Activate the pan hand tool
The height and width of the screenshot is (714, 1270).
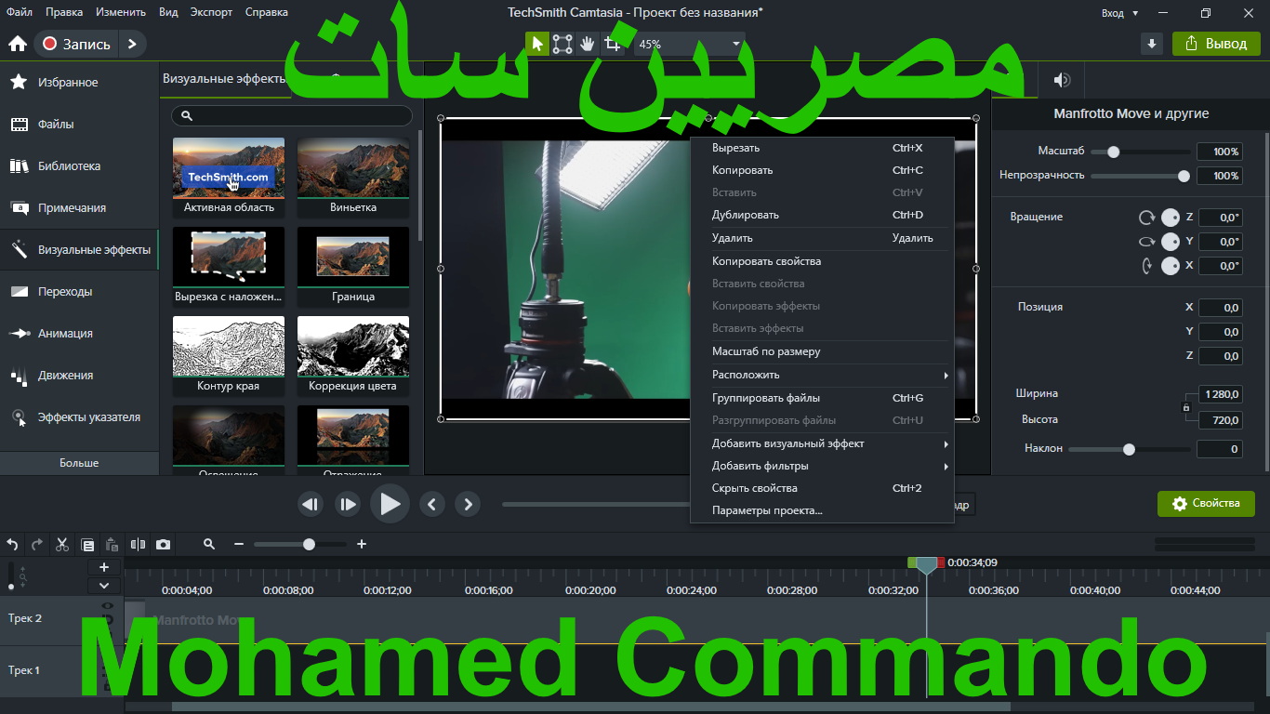pyautogui.click(x=587, y=44)
